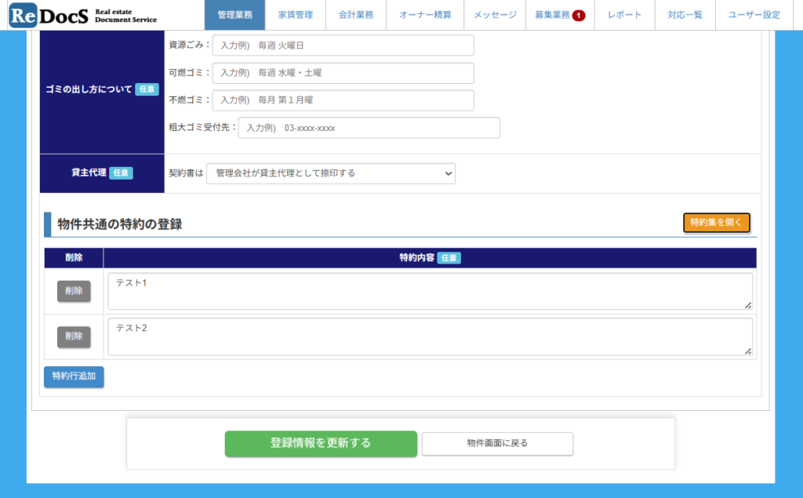Open the ユーザー設定 tab
Image resolution: width=803 pixels, height=498 pixels.
coord(754,15)
